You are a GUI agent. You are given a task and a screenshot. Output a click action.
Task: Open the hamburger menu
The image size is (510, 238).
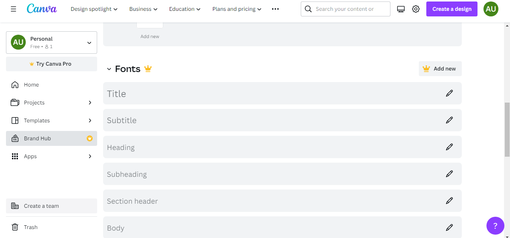[13, 9]
